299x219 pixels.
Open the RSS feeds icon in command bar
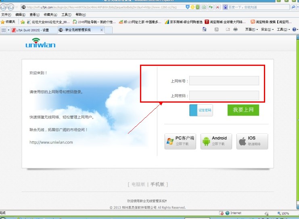(x=216, y=29)
